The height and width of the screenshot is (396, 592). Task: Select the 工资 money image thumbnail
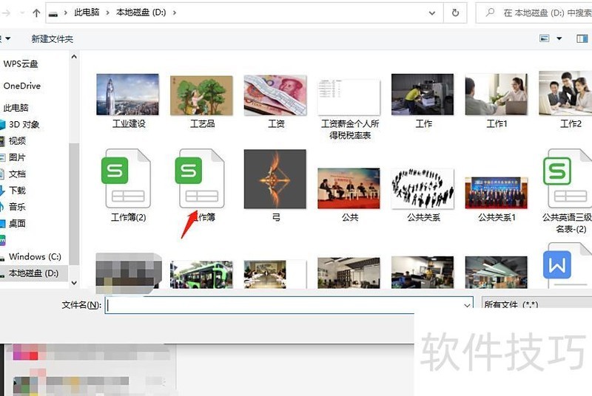(x=275, y=95)
